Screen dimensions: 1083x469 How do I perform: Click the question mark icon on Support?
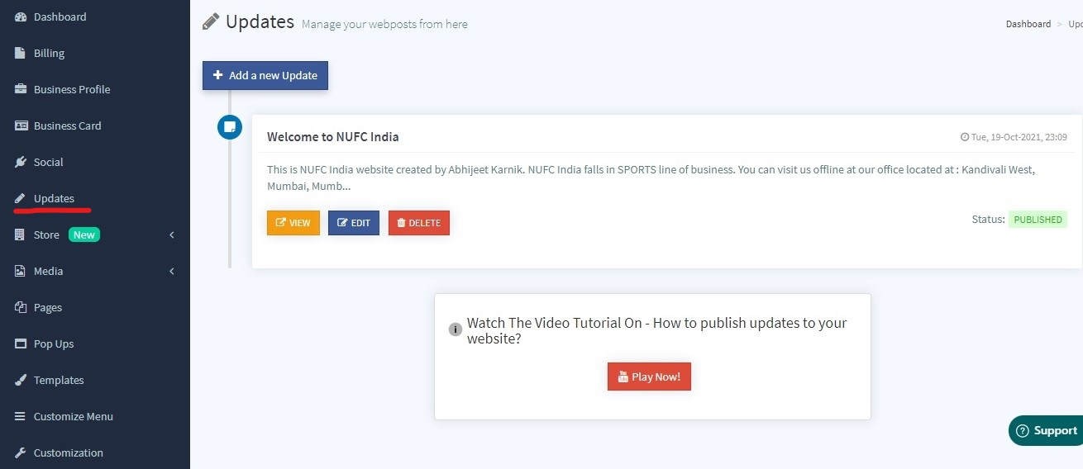coord(1023,430)
